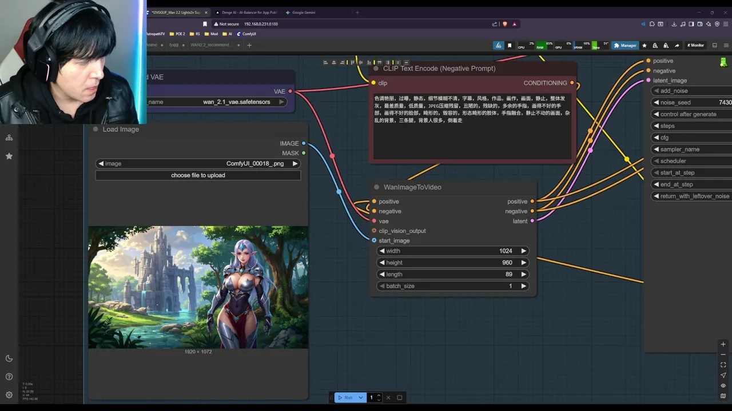Click the IMAGE output socket on Load Image

click(304, 143)
